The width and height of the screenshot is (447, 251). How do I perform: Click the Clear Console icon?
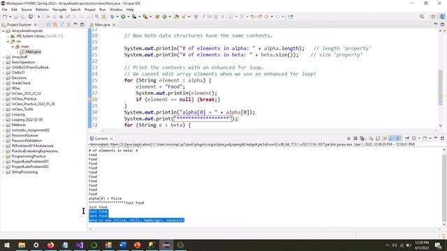pyautogui.click(x=371, y=138)
